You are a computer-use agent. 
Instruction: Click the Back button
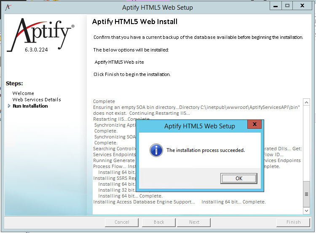[x=159, y=222]
